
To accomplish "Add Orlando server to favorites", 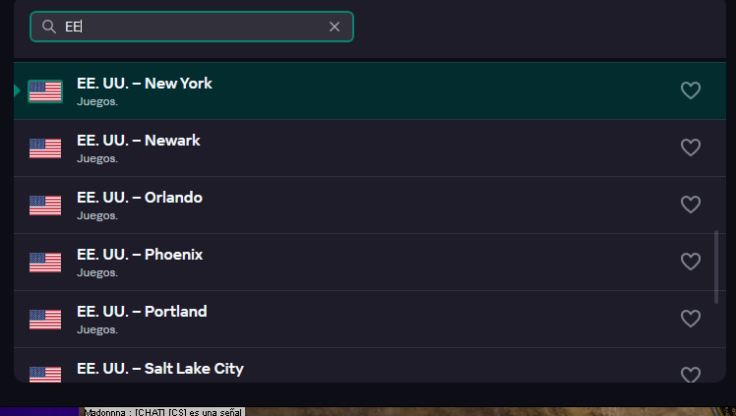I will point(691,205).
